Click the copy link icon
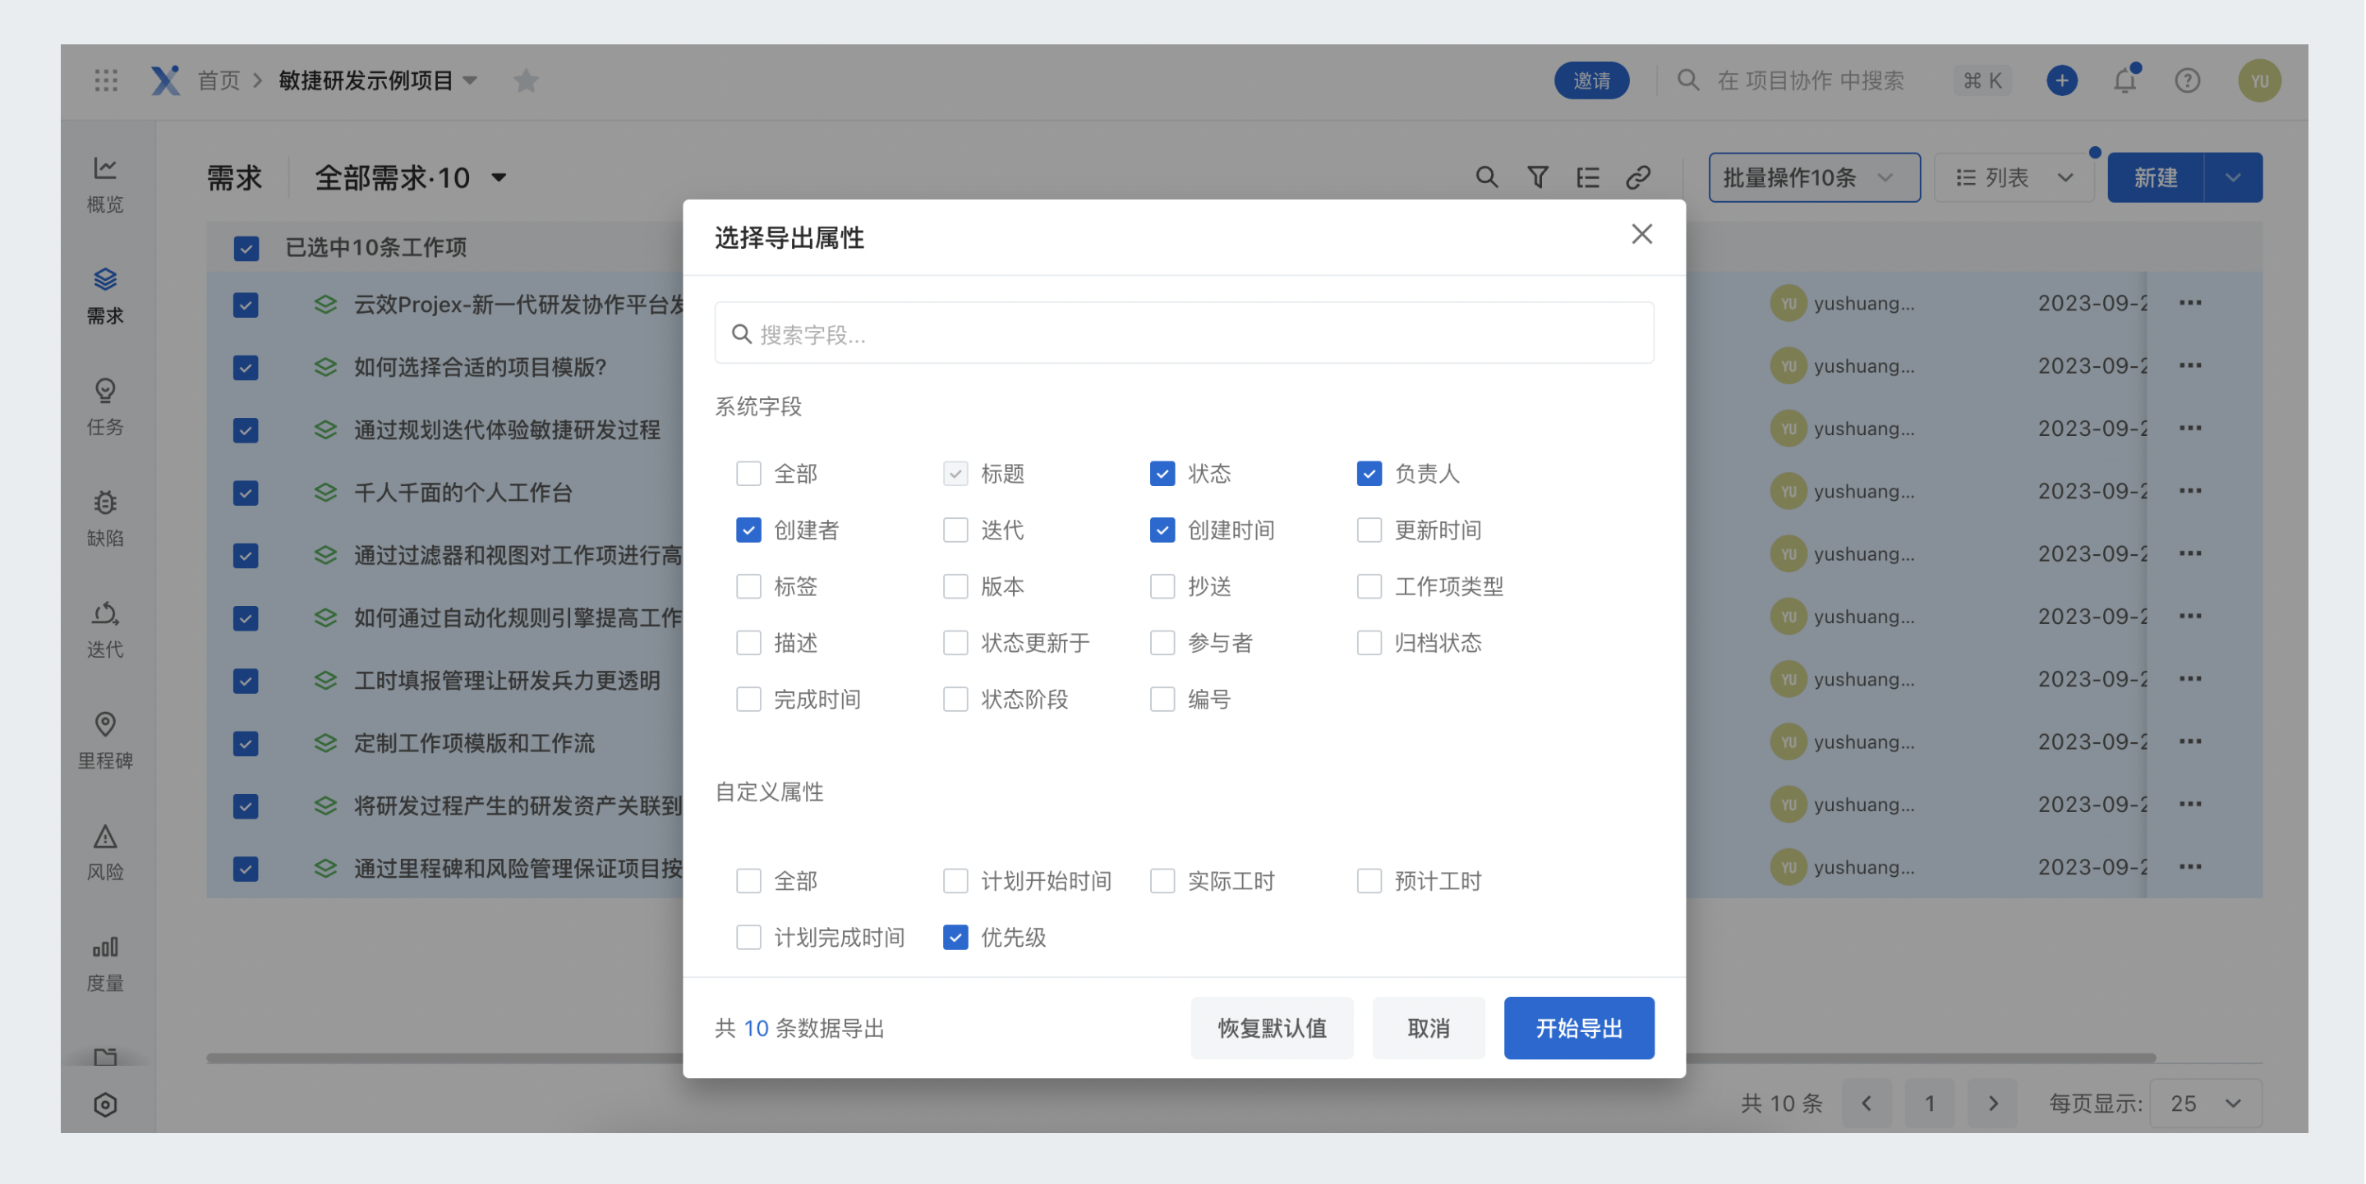Image resolution: width=2366 pixels, height=1184 pixels. tap(1639, 177)
